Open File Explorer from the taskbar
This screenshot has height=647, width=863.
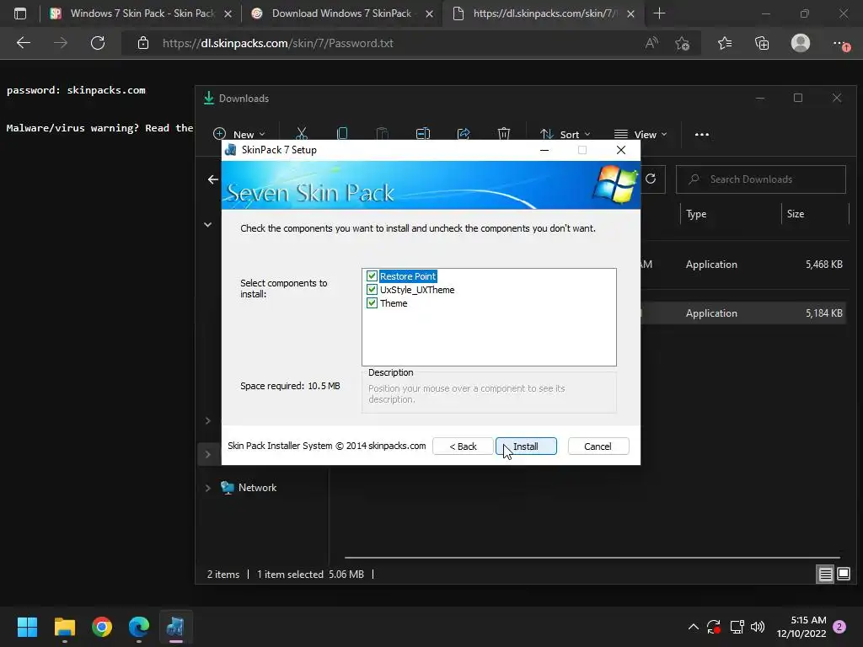coord(65,627)
